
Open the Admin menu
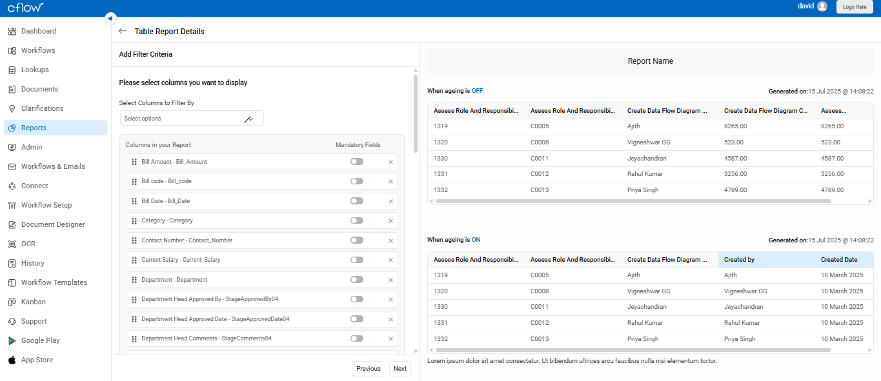[x=56, y=147]
